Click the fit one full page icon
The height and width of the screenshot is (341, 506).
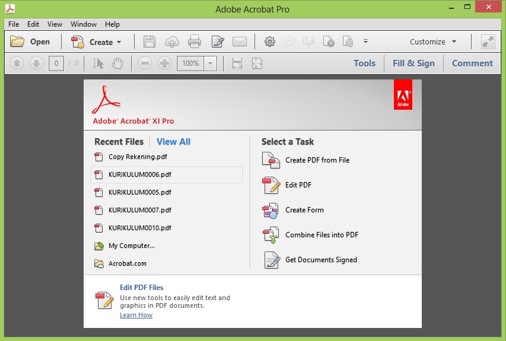[x=257, y=63]
